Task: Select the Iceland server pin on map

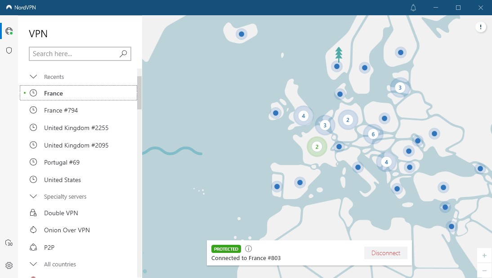Action: (x=242, y=34)
